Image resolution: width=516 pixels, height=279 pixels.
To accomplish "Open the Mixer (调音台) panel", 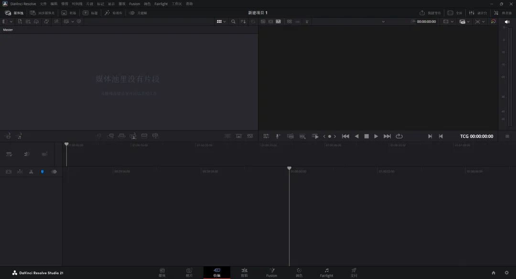I will coord(478,13).
